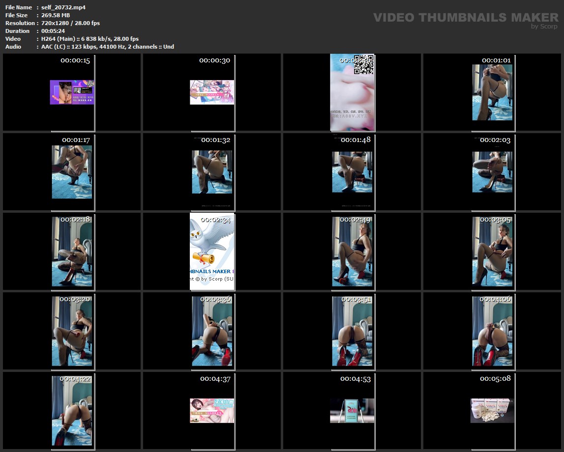Click the frame timestamped 00:03:36
The image size is (564, 452).
pyautogui.click(x=212, y=331)
